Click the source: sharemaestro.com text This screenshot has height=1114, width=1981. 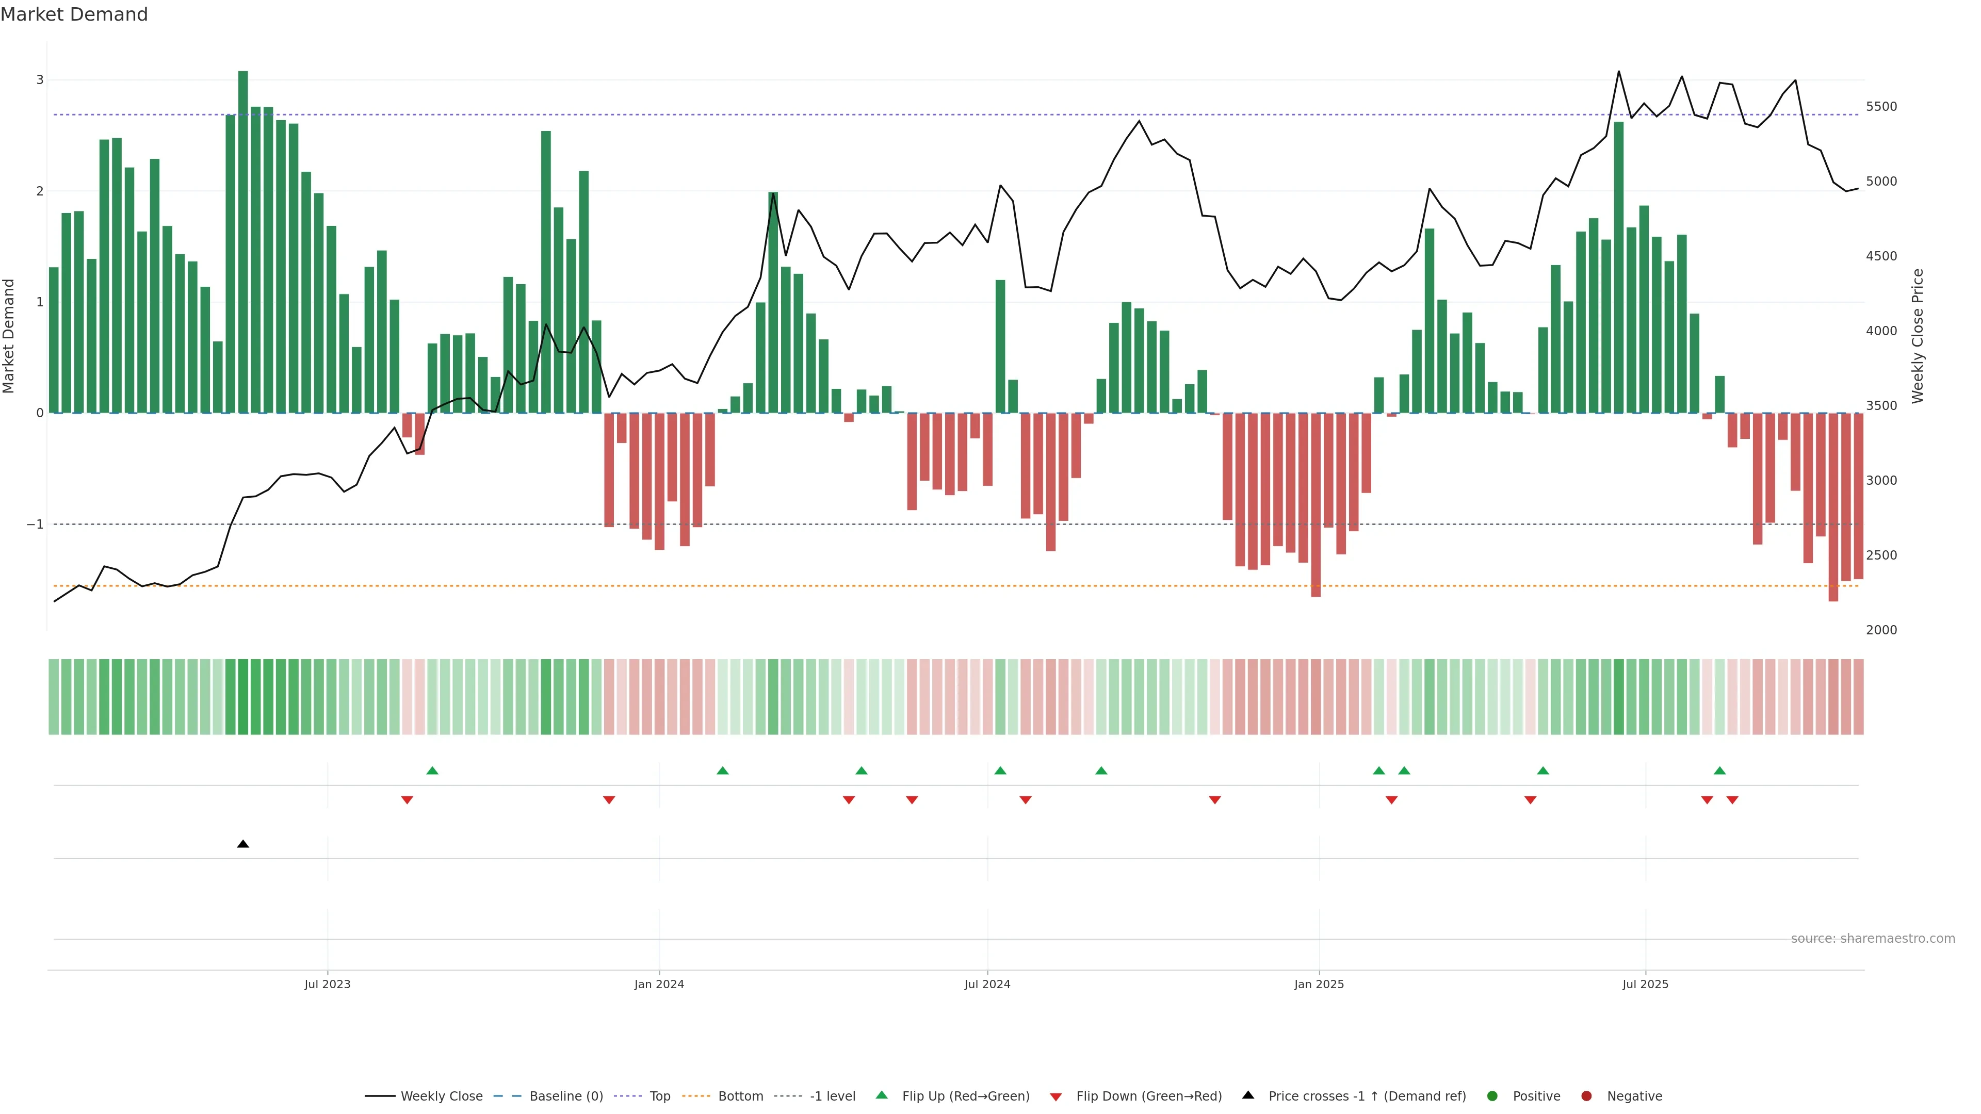click(1873, 938)
